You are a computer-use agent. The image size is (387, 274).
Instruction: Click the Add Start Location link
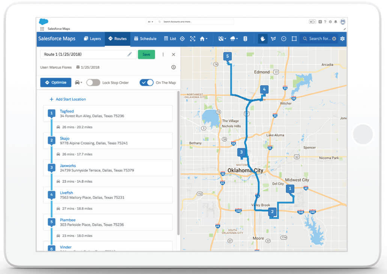coord(68,99)
